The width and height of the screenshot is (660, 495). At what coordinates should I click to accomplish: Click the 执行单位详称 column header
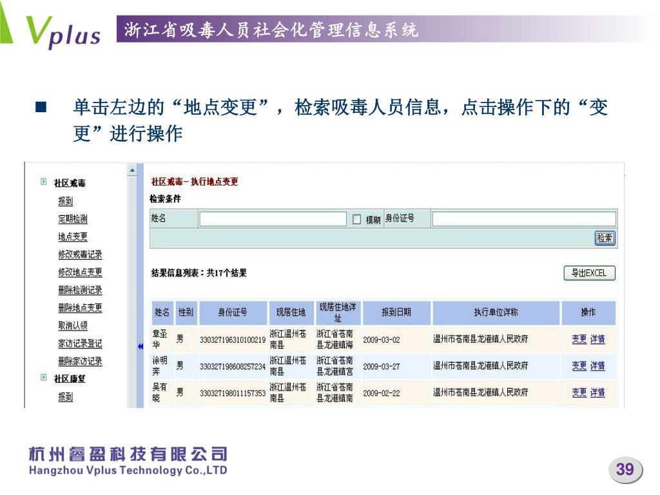[x=496, y=313]
